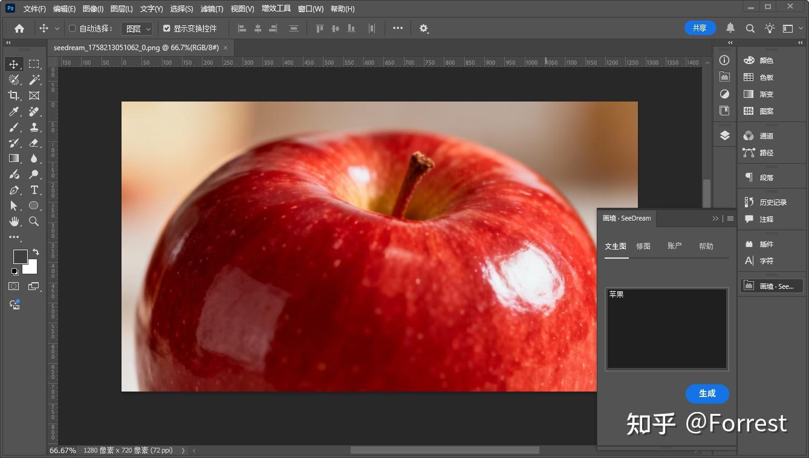Open the foreground color swatch
This screenshot has height=458, width=809.
[21, 256]
